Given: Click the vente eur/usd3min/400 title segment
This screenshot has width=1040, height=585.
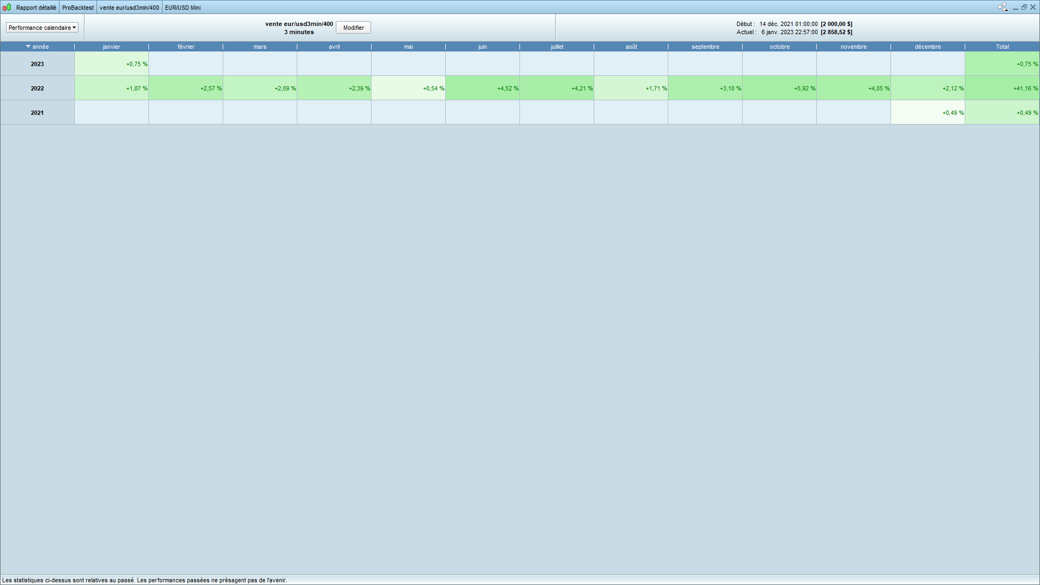Looking at the screenshot, I should coord(129,8).
